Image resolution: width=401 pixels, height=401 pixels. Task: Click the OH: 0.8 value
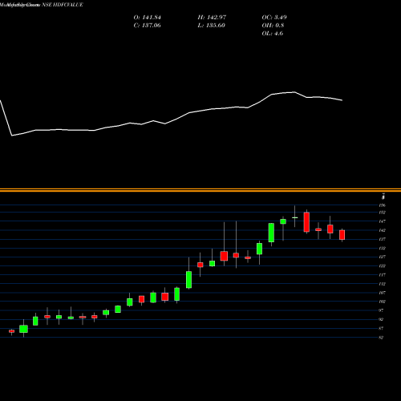(x=273, y=26)
